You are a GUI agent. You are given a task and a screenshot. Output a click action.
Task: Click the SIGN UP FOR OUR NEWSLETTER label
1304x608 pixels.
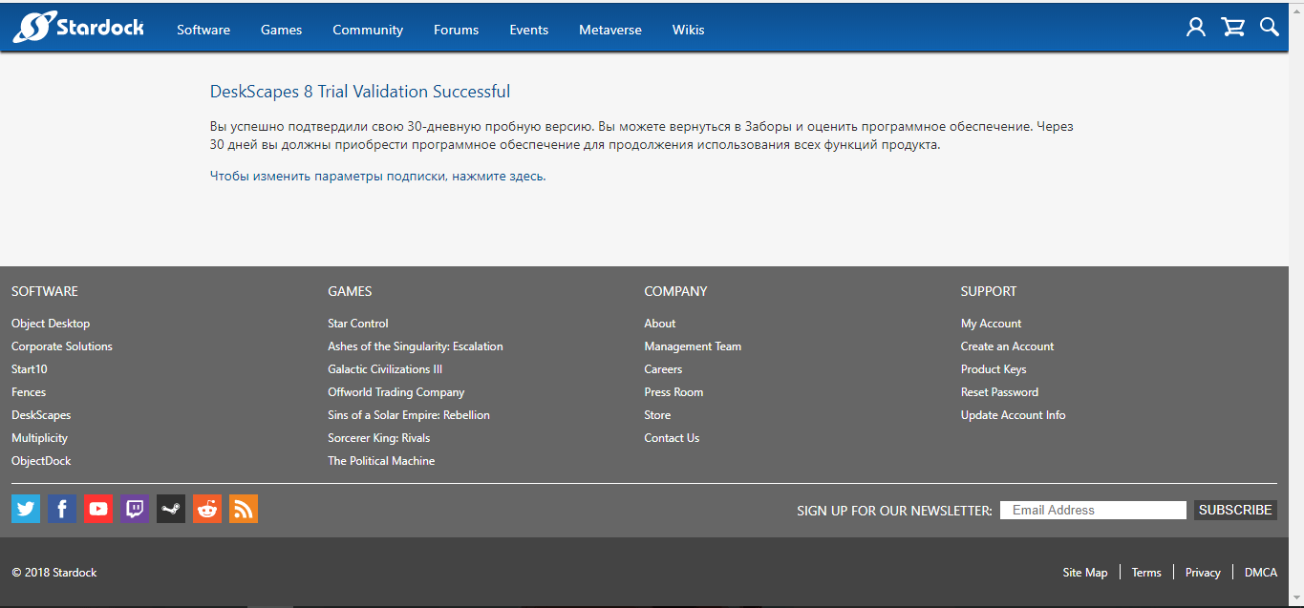[x=895, y=511]
